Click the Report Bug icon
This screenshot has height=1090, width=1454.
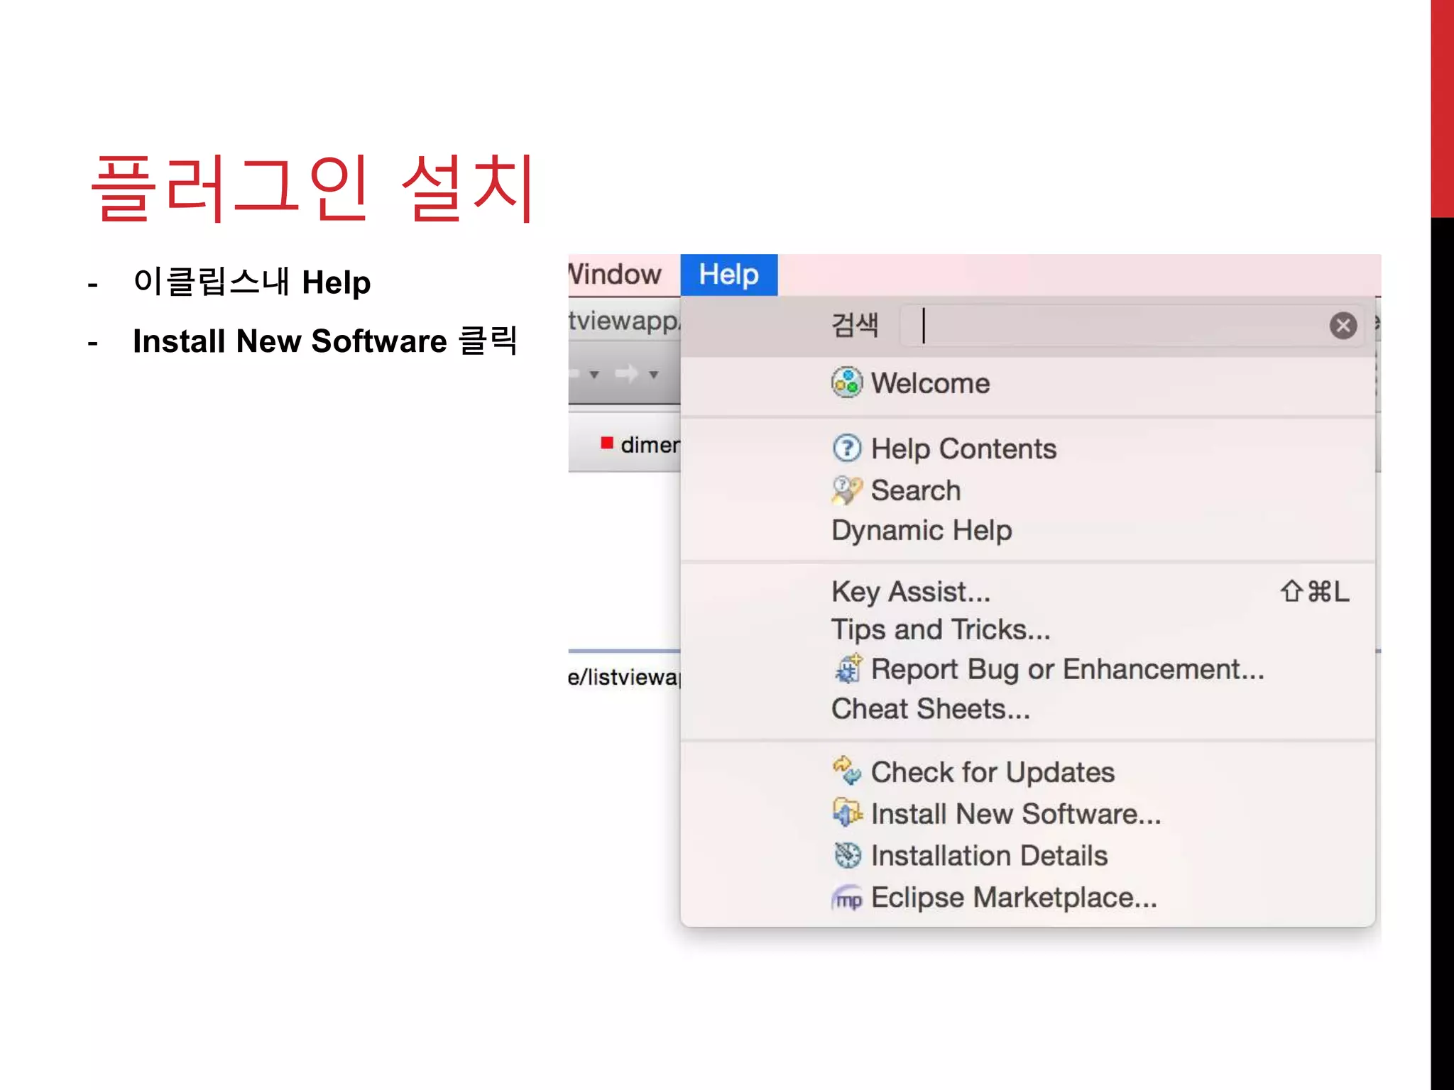[x=848, y=668]
